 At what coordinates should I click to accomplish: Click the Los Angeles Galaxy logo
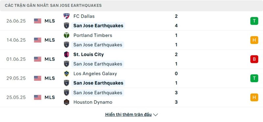click(x=67, y=74)
